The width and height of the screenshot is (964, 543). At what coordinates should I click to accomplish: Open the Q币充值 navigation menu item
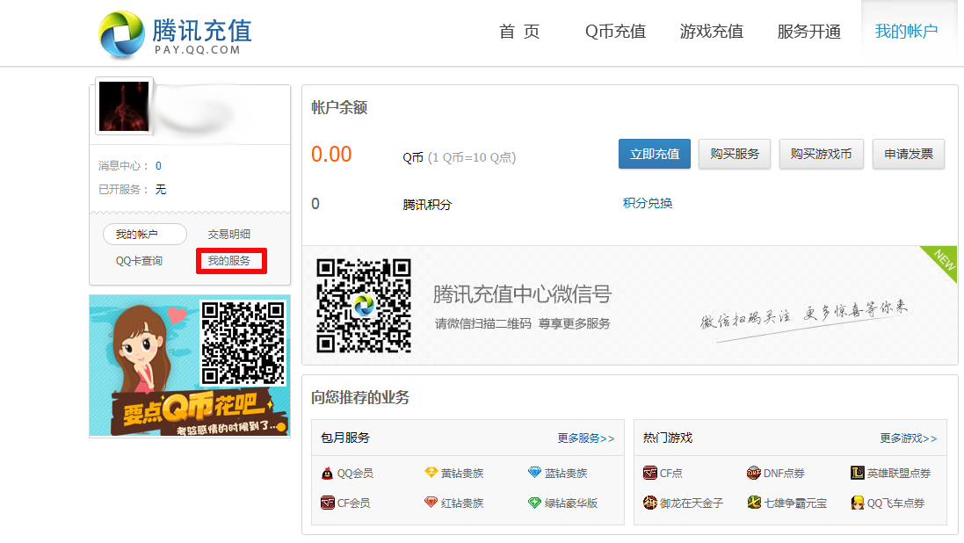(615, 31)
